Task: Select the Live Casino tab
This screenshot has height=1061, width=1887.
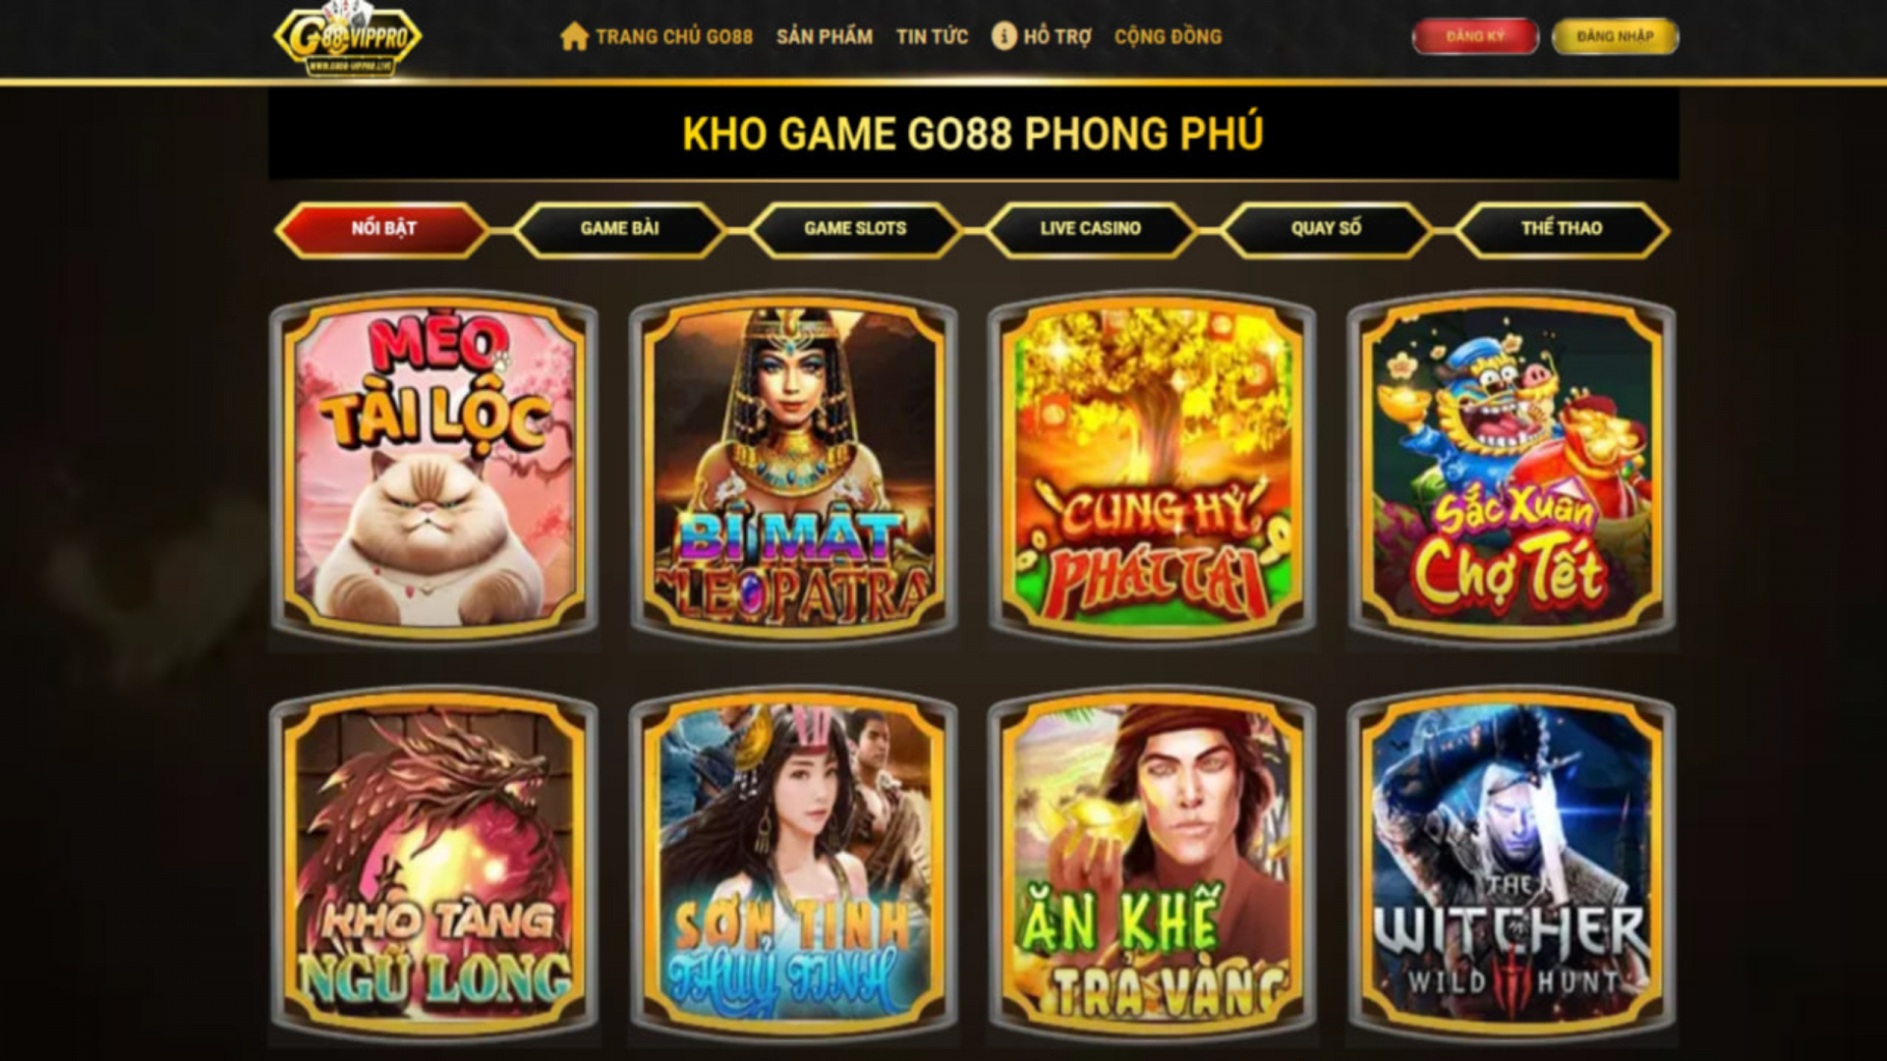Action: point(1091,229)
